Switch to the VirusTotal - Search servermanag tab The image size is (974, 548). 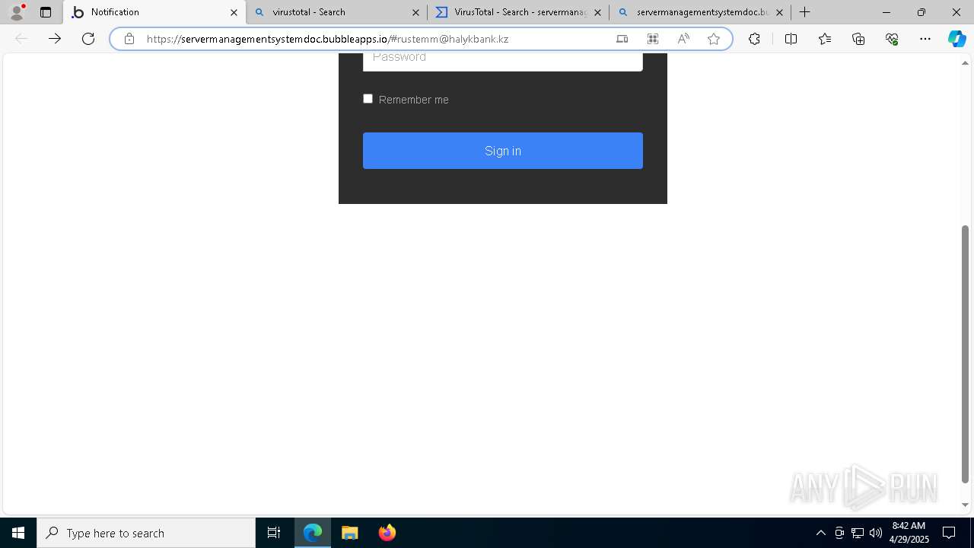[518, 12]
